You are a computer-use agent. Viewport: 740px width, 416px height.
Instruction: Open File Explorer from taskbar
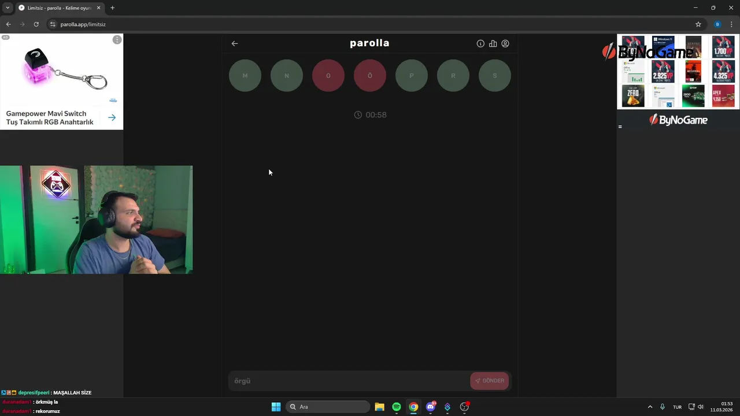pos(379,407)
